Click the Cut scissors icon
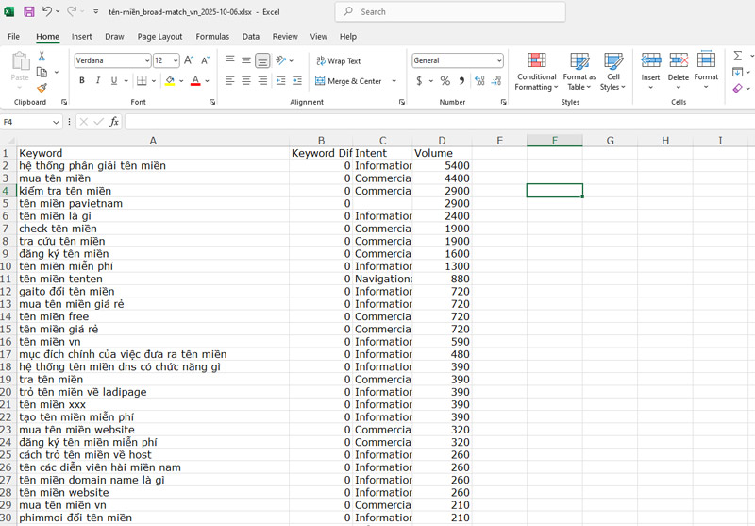This screenshot has width=755, height=526. coord(42,57)
